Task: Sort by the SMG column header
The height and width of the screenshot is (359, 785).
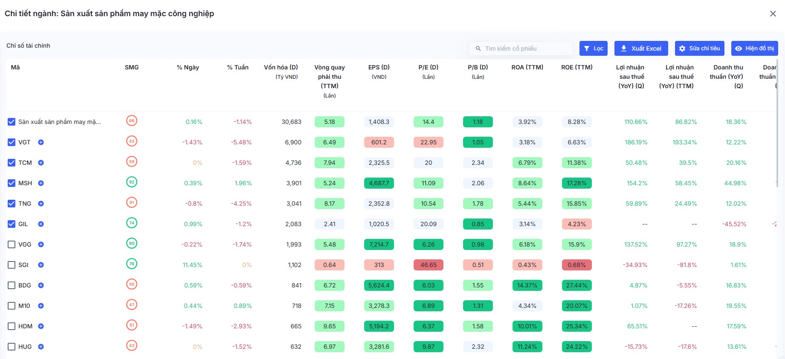Action: (132, 67)
